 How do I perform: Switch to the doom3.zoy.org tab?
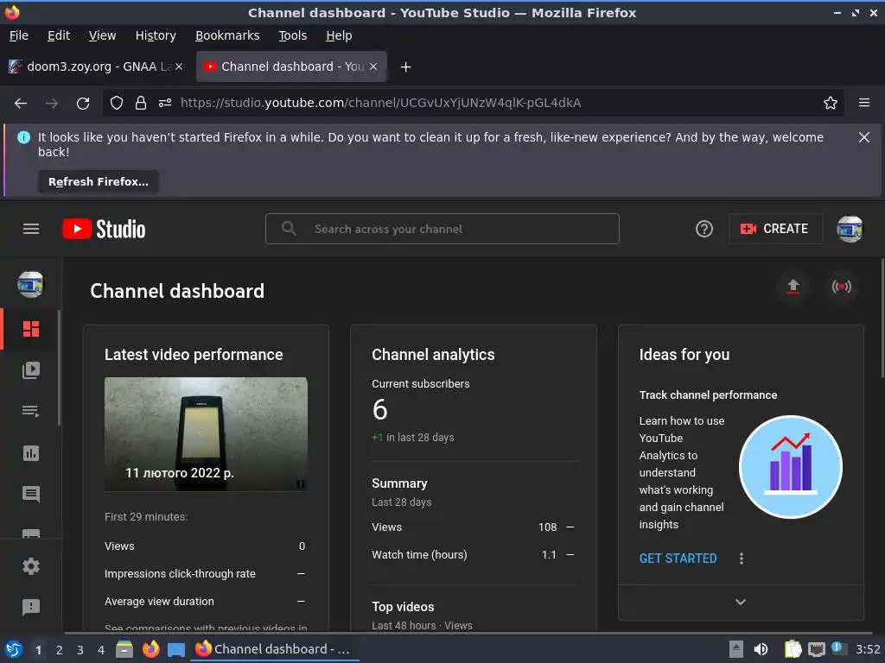tap(96, 66)
